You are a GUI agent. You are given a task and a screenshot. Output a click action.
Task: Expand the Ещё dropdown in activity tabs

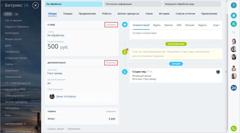217,25
